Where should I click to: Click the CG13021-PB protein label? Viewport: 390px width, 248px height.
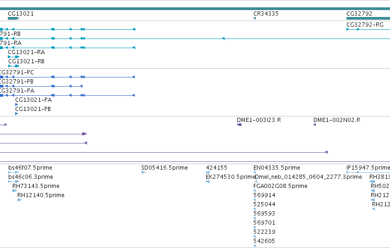coord(33,109)
